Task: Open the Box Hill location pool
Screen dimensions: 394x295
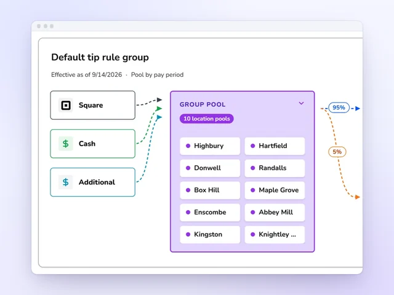Action: (210, 190)
